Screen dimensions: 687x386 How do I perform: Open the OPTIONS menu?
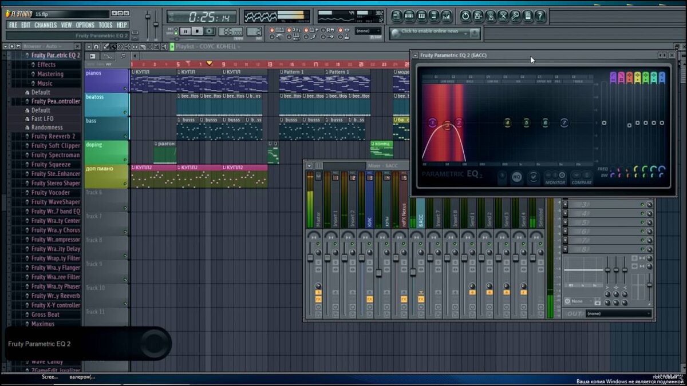click(85, 25)
